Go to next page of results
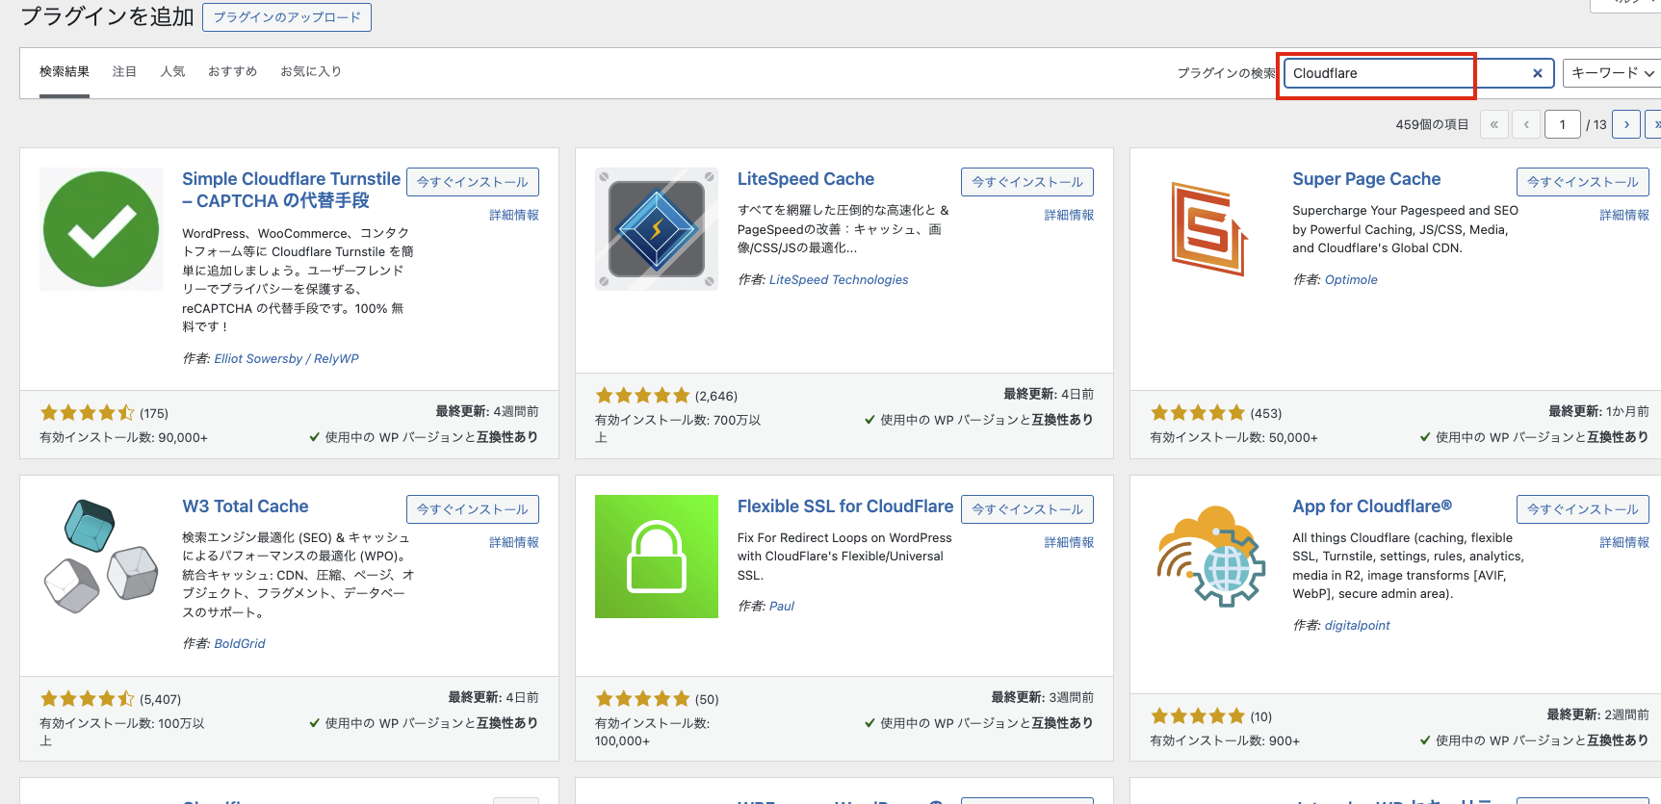The width and height of the screenshot is (1661, 804). tap(1626, 124)
